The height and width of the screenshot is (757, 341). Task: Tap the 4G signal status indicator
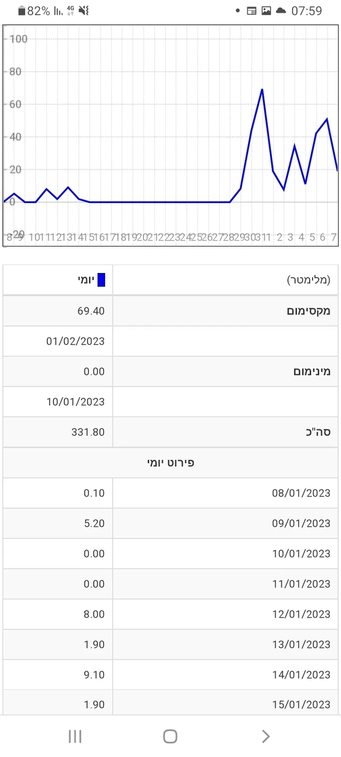pos(70,11)
